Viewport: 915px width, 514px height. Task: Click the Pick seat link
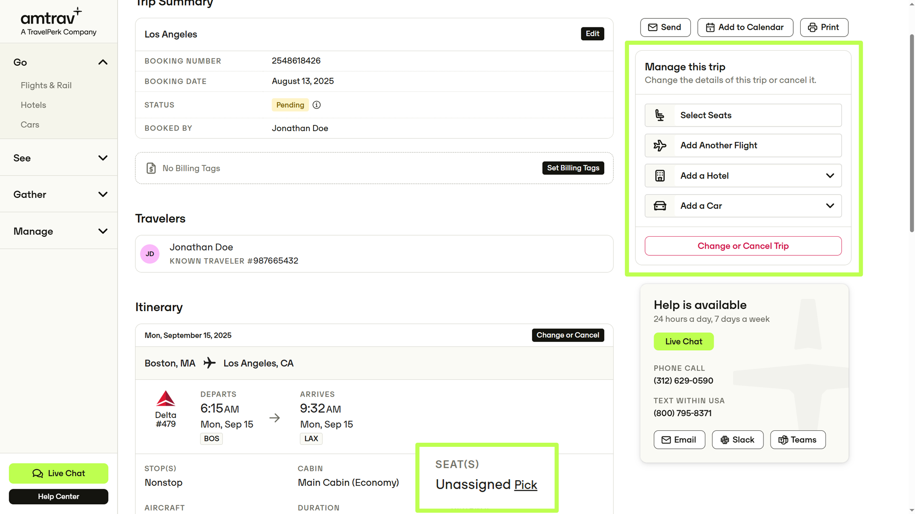point(526,485)
